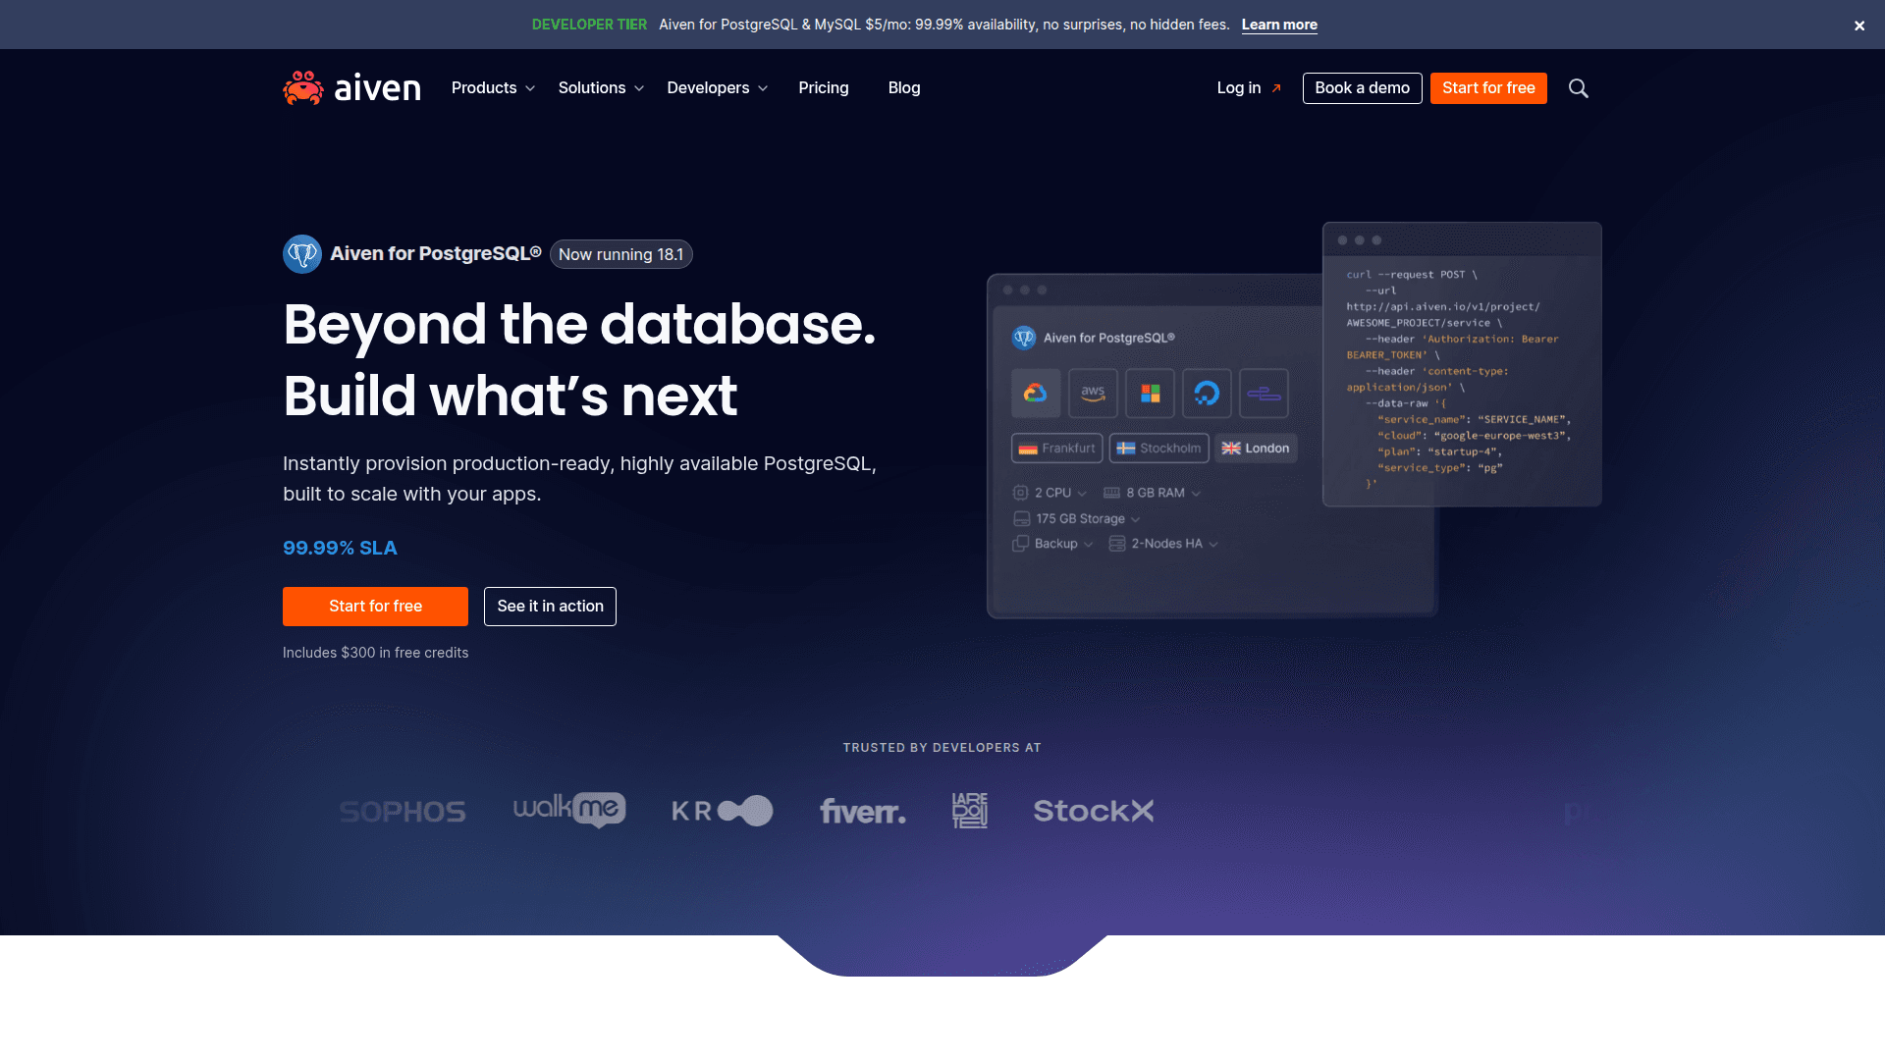The image size is (1885, 1060).
Task: Switch region to Frankfurt
Action: (x=1057, y=448)
